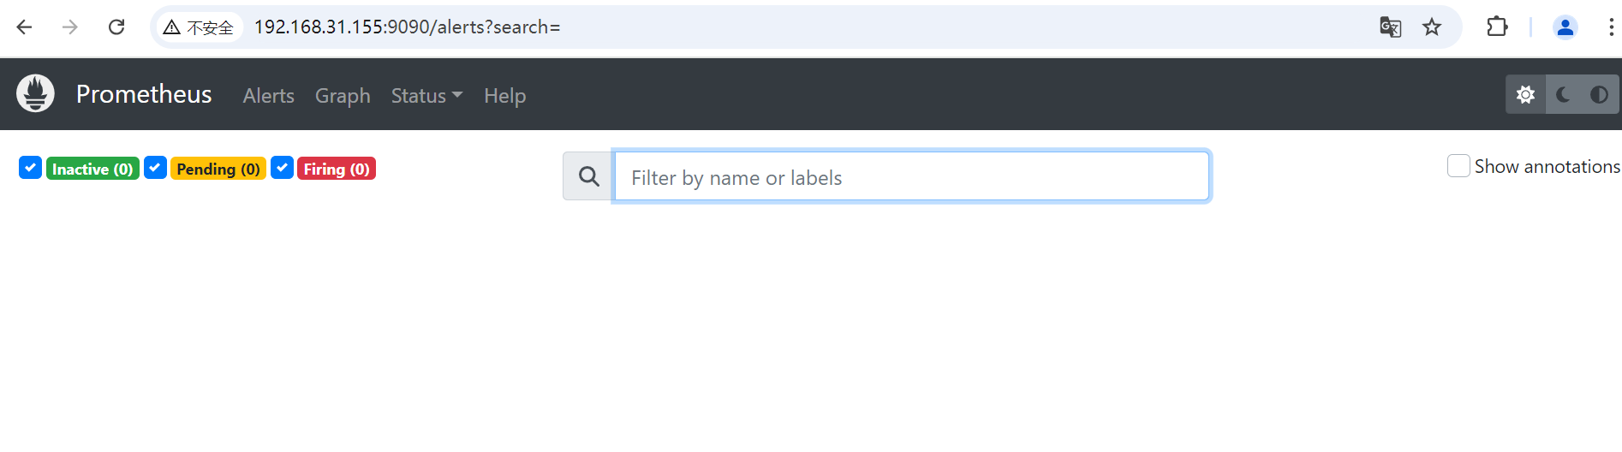Enable the Show annotations checkbox

tap(1458, 166)
